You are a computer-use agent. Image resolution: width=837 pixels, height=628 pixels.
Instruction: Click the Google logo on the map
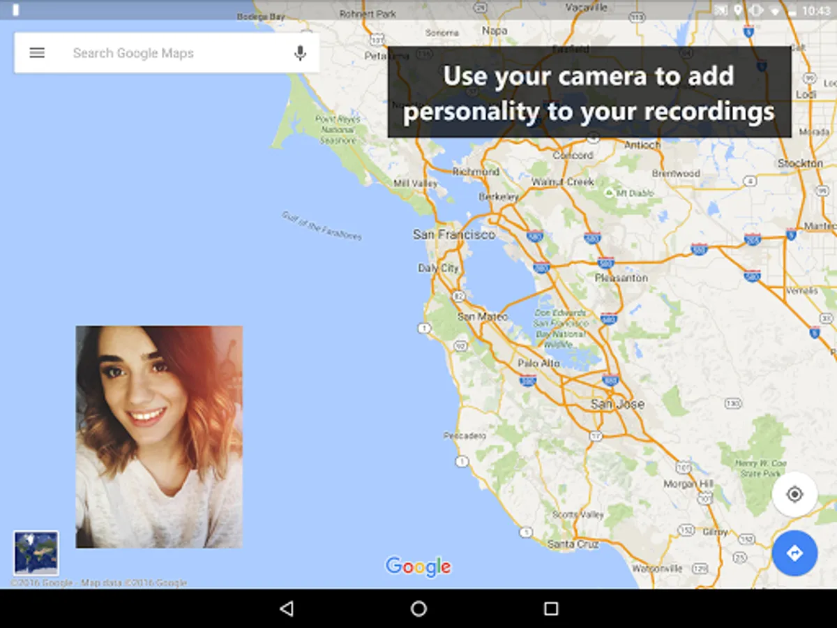[418, 566]
